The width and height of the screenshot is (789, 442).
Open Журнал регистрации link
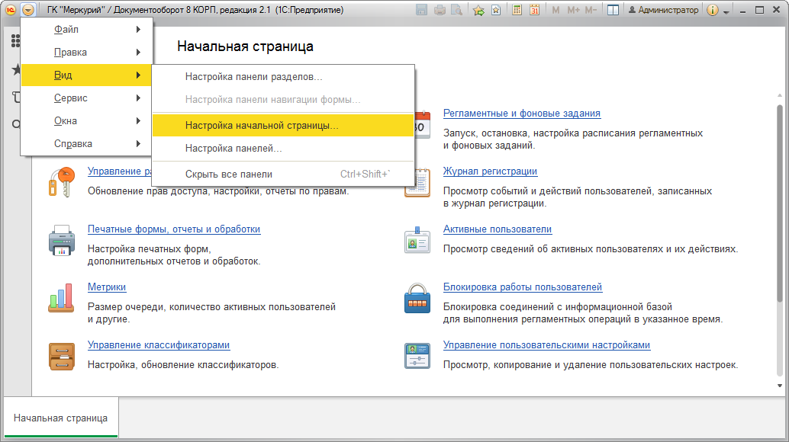point(490,171)
